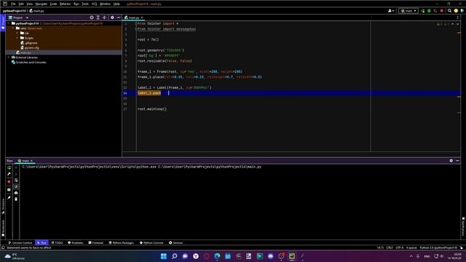
Task: Collapse the venv folder
Action: click(13, 28)
